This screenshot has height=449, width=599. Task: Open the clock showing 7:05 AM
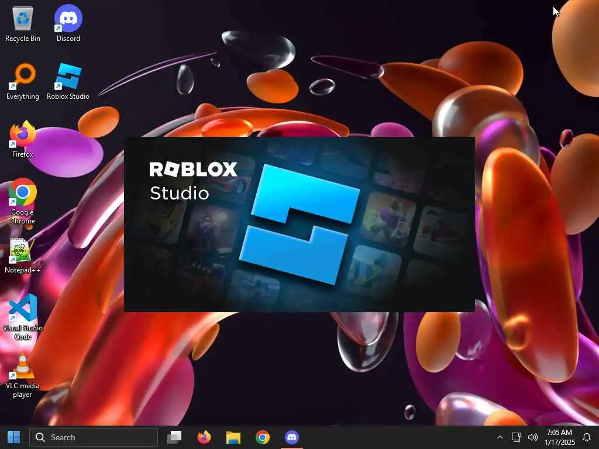tap(560, 437)
